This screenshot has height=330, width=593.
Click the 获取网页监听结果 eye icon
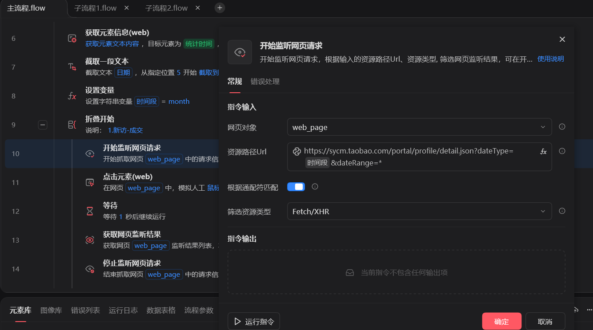pyautogui.click(x=90, y=240)
